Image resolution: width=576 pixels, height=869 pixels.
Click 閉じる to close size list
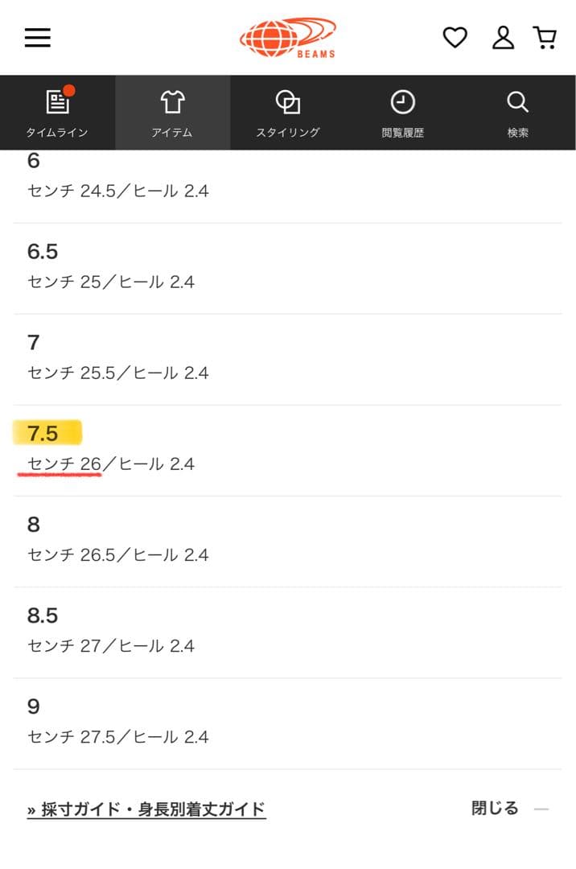[495, 809]
